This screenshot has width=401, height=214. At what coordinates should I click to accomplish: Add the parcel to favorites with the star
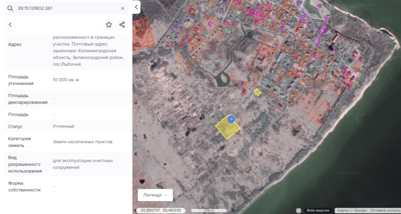click(x=109, y=25)
